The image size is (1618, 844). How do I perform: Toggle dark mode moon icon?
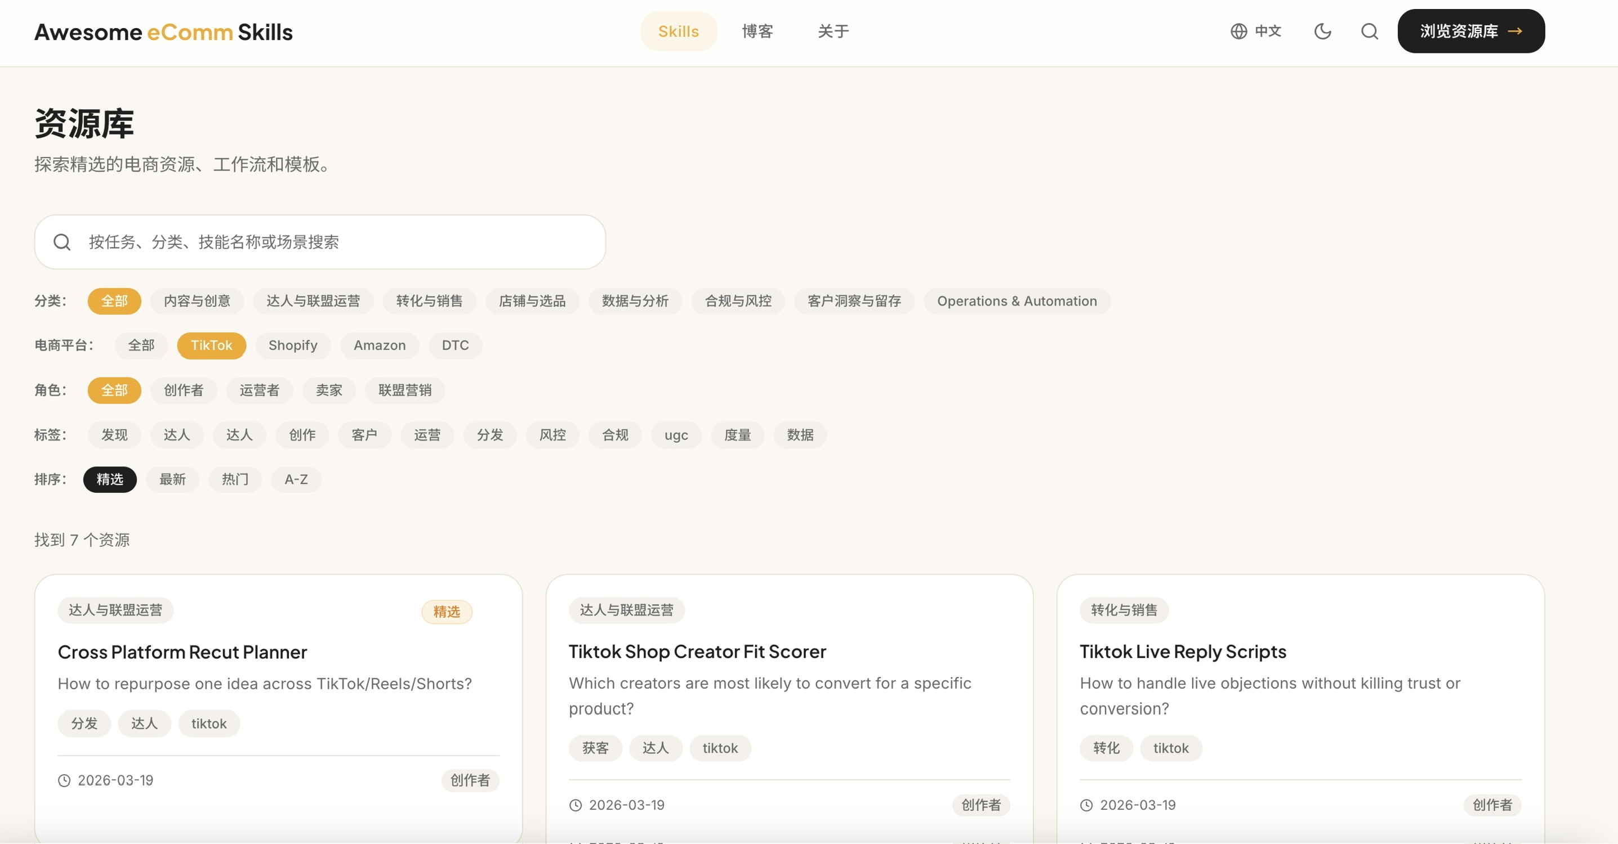[1322, 32]
